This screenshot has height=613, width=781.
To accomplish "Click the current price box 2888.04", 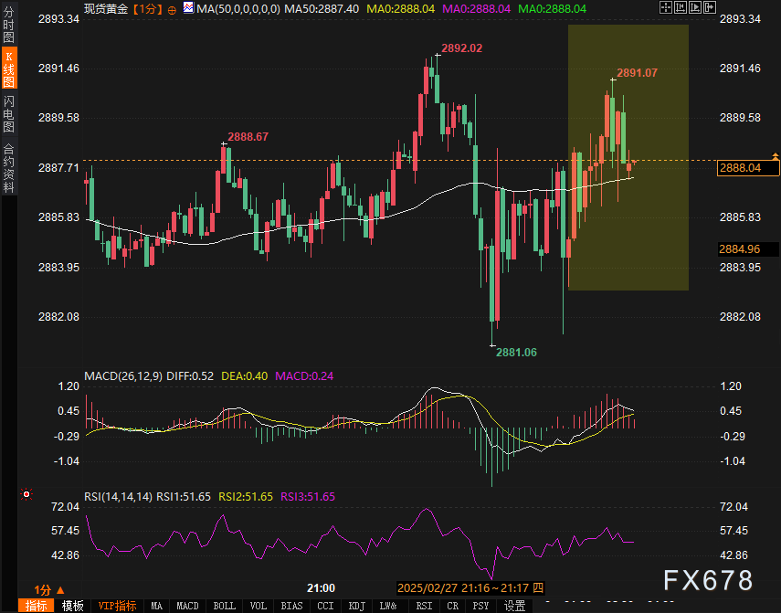I will (x=747, y=168).
